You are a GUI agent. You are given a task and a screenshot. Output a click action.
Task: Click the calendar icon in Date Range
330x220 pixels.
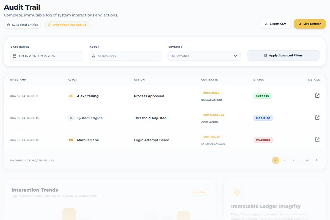[15, 56]
